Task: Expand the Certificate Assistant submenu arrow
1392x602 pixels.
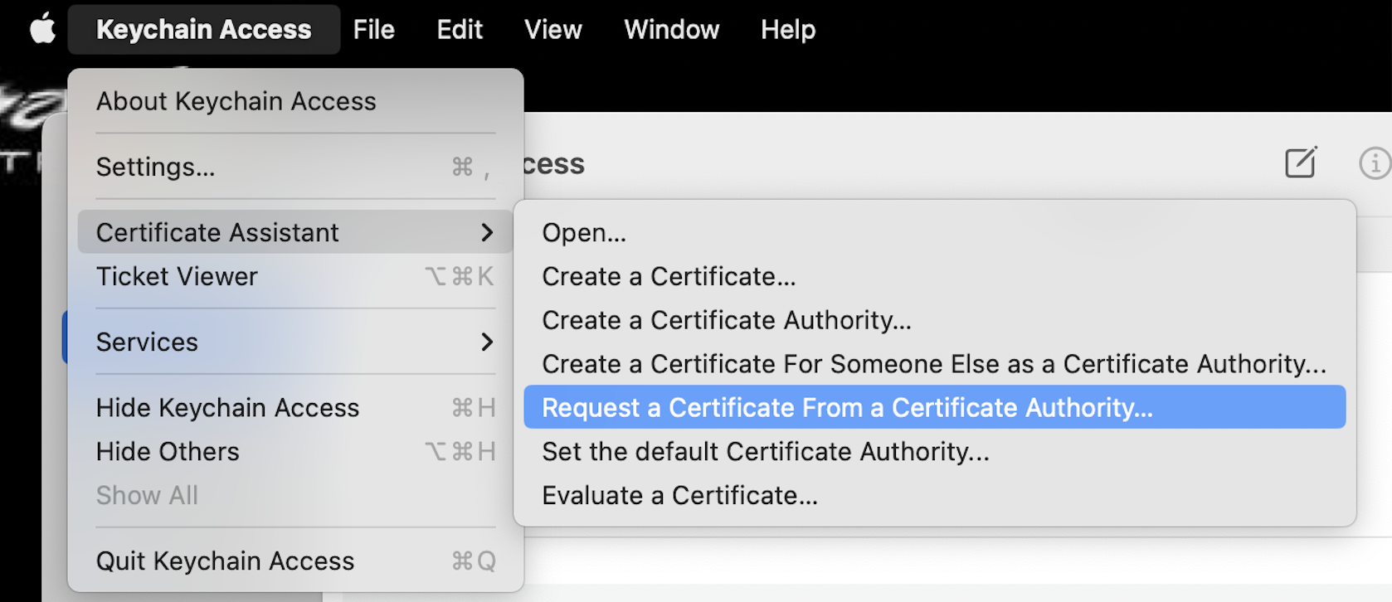Action: click(487, 233)
